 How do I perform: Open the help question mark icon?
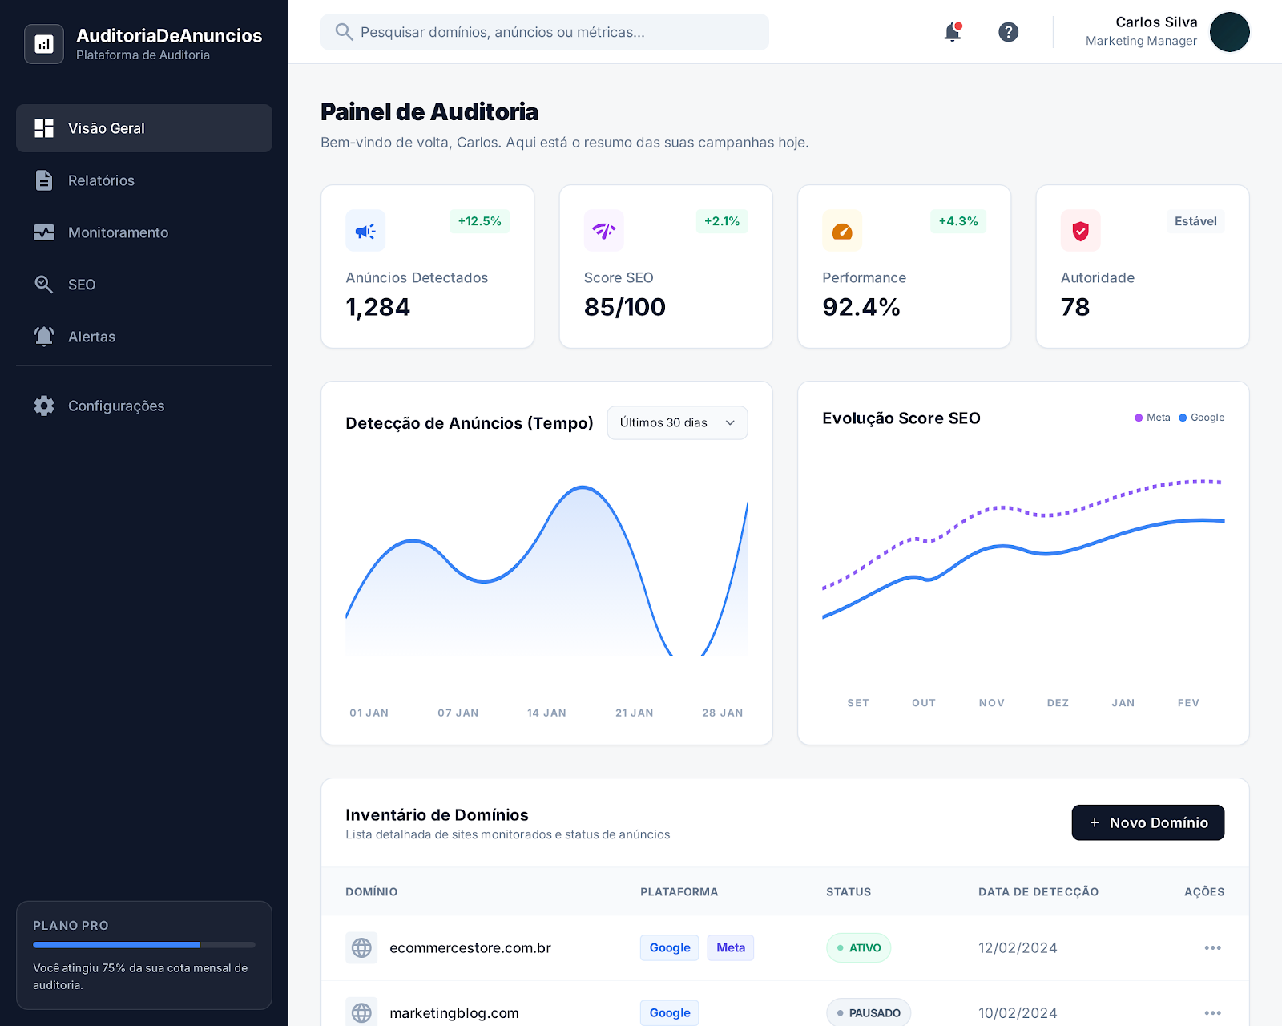click(x=1008, y=32)
